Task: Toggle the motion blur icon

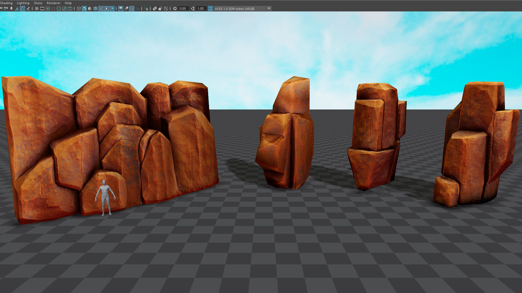Action: [126, 9]
